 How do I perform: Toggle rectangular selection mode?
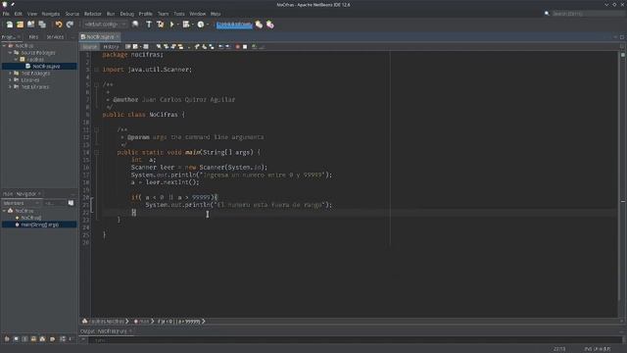[x=189, y=47]
